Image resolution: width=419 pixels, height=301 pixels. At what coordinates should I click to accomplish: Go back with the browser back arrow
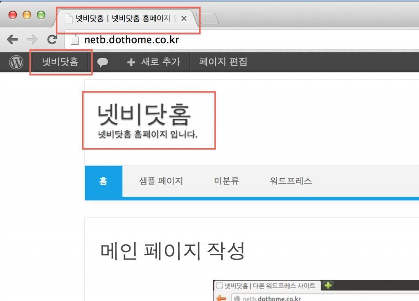[x=13, y=40]
